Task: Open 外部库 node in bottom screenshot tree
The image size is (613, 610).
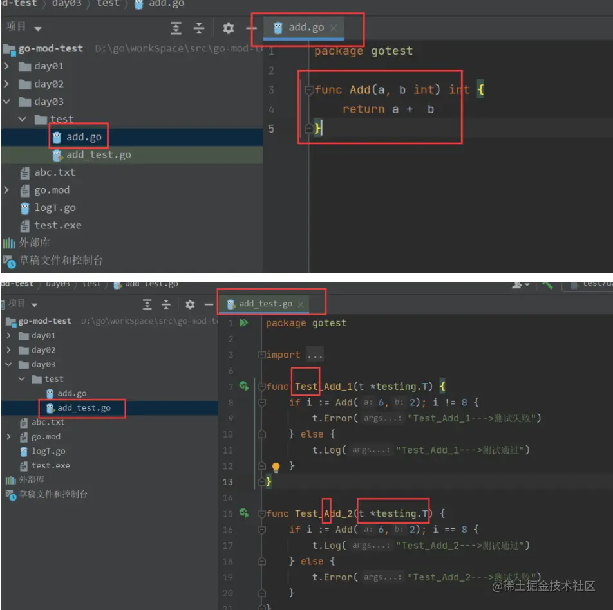Action: (x=24, y=480)
